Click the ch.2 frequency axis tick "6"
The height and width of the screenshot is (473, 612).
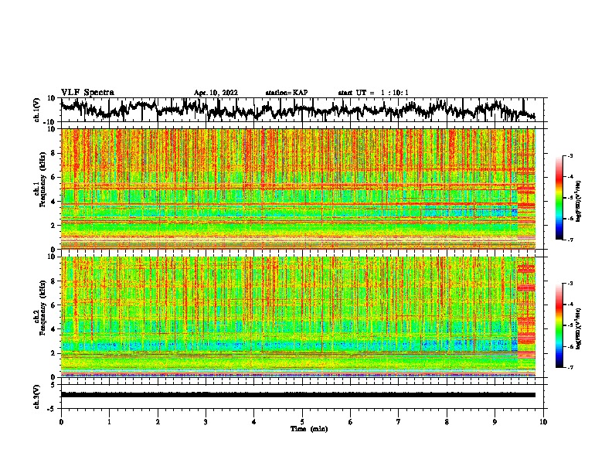(x=54, y=305)
